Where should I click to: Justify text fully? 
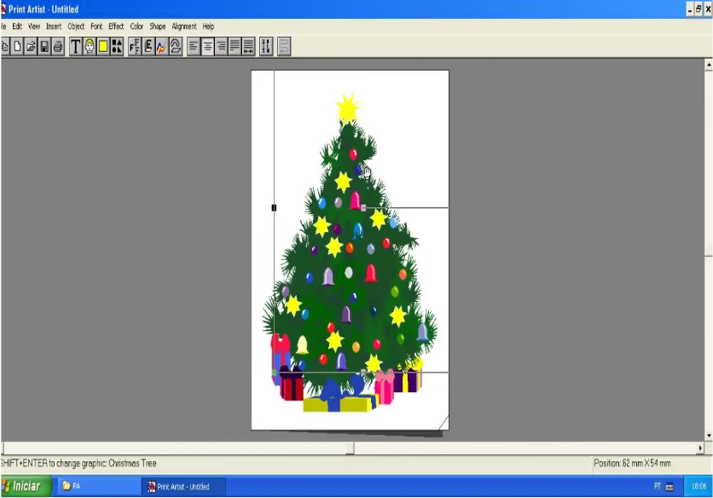click(x=235, y=46)
